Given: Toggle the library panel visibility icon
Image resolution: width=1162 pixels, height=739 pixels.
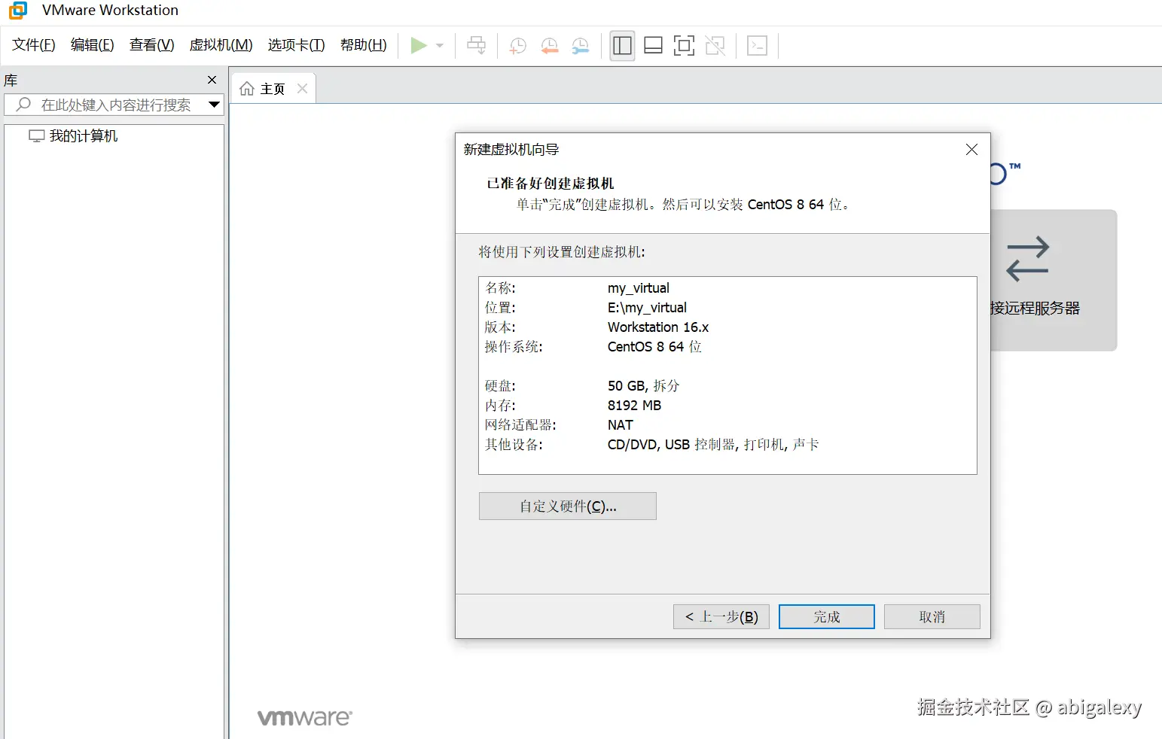Looking at the screenshot, I should point(621,45).
